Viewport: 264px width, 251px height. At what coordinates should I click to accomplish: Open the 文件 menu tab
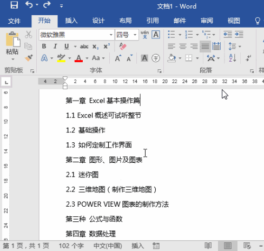14,21
